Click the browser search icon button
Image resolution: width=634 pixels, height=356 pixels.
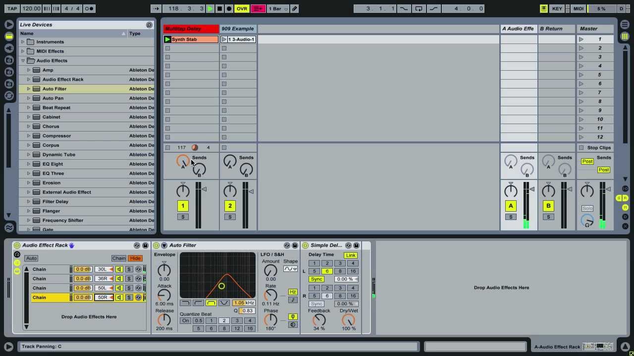coord(149,25)
